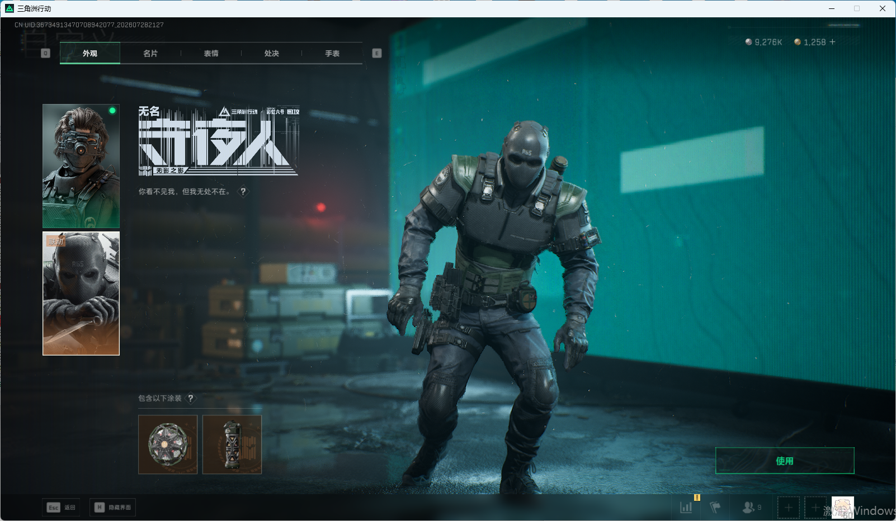896x521 pixels.
Task: Click the 使用 button
Action: point(785,461)
